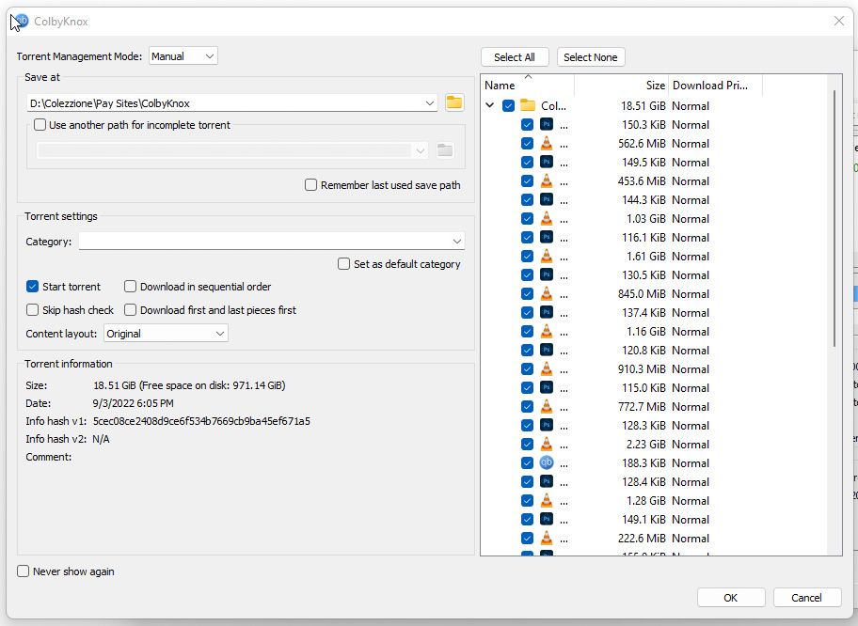Click the Photoshop file icon for 150.3 KiB file
Screen dimensions: 858x626
click(547, 125)
